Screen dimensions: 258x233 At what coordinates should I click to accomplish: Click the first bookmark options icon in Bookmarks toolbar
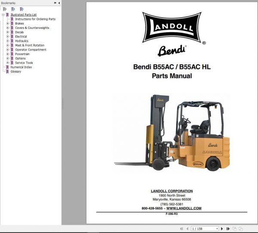(x=5, y=9)
